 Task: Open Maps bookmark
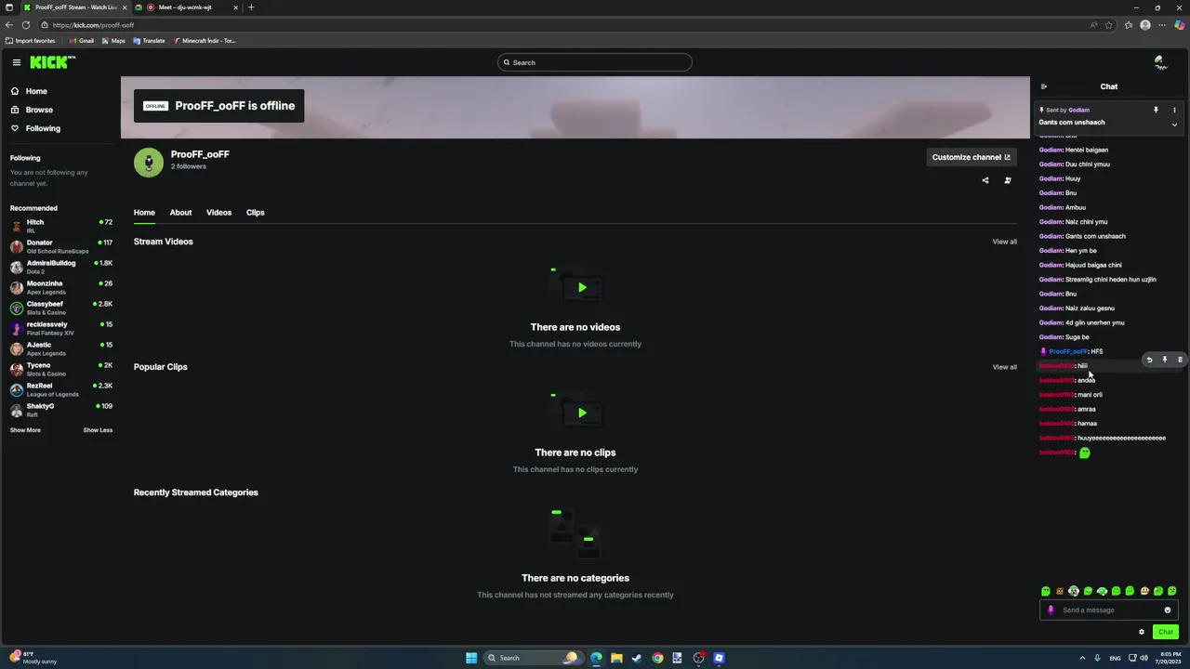113,41
